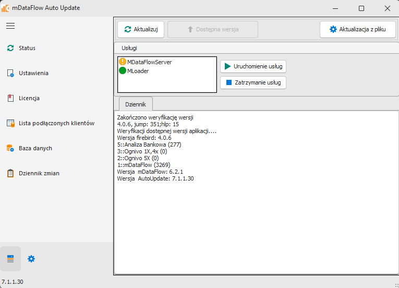Click Aktualizacja z pliku button
Viewport: 399px width, 288px height.
[357, 30]
